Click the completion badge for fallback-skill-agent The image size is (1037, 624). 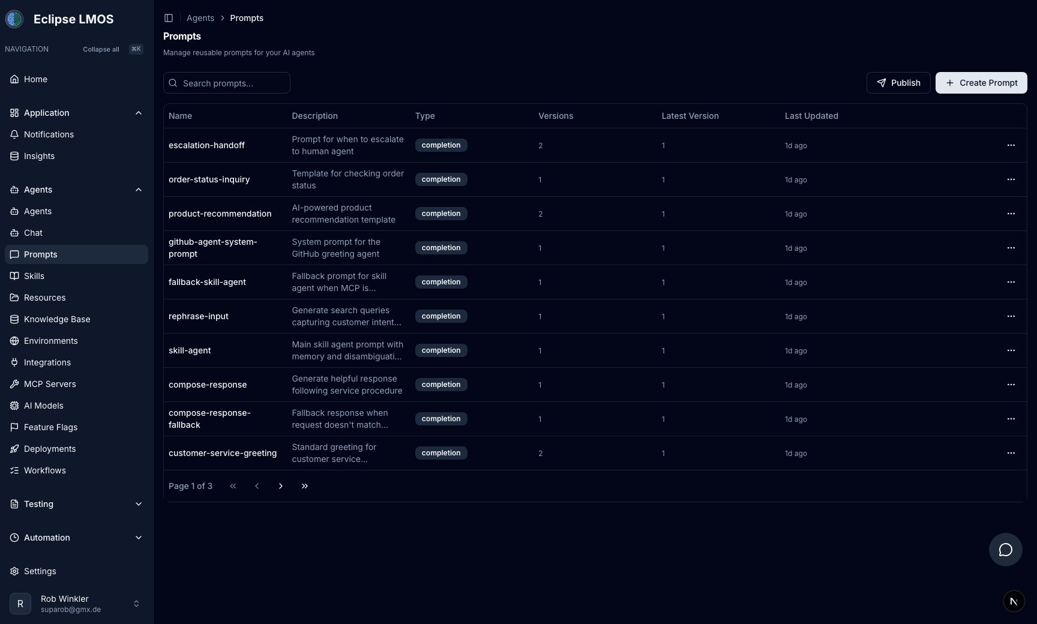(441, 282)
